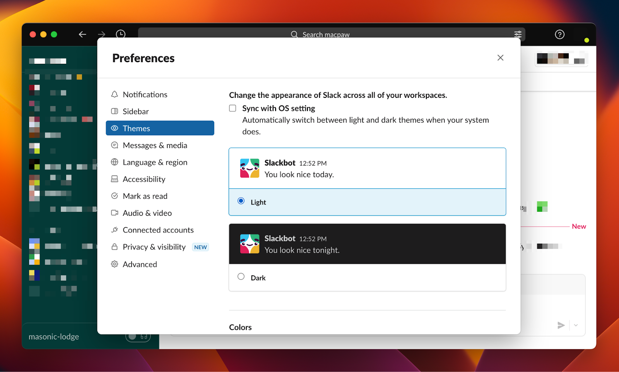Viewport: 619px width, 372px height.
Task: Switch to the Privacy & visibility section
Action: pos(154,247)
